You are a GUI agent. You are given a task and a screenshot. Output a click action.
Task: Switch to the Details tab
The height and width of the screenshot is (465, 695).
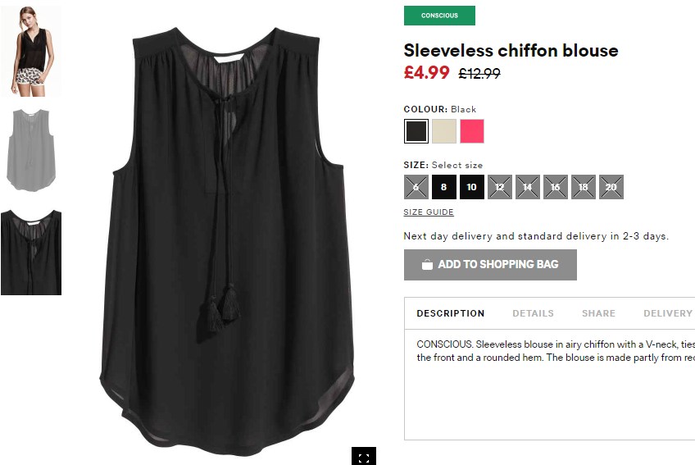click(x=533, y=313)
